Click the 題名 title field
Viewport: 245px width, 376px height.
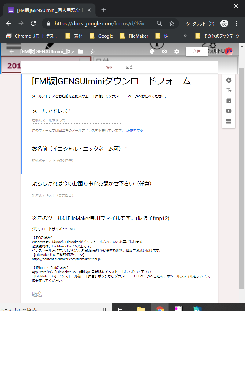click(x=37, y=294)
